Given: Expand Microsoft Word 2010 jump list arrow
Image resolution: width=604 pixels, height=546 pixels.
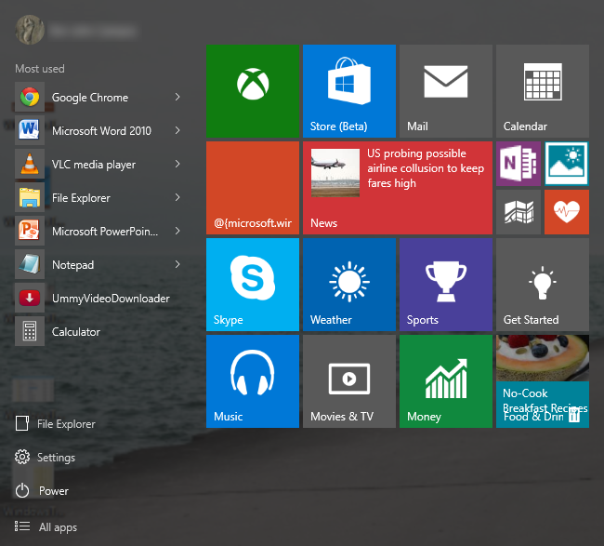Looking at the screenshot, I should pos(177,130).
